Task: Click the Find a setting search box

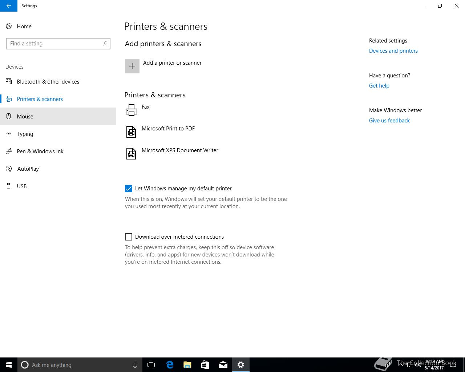Action: (58, 44)
